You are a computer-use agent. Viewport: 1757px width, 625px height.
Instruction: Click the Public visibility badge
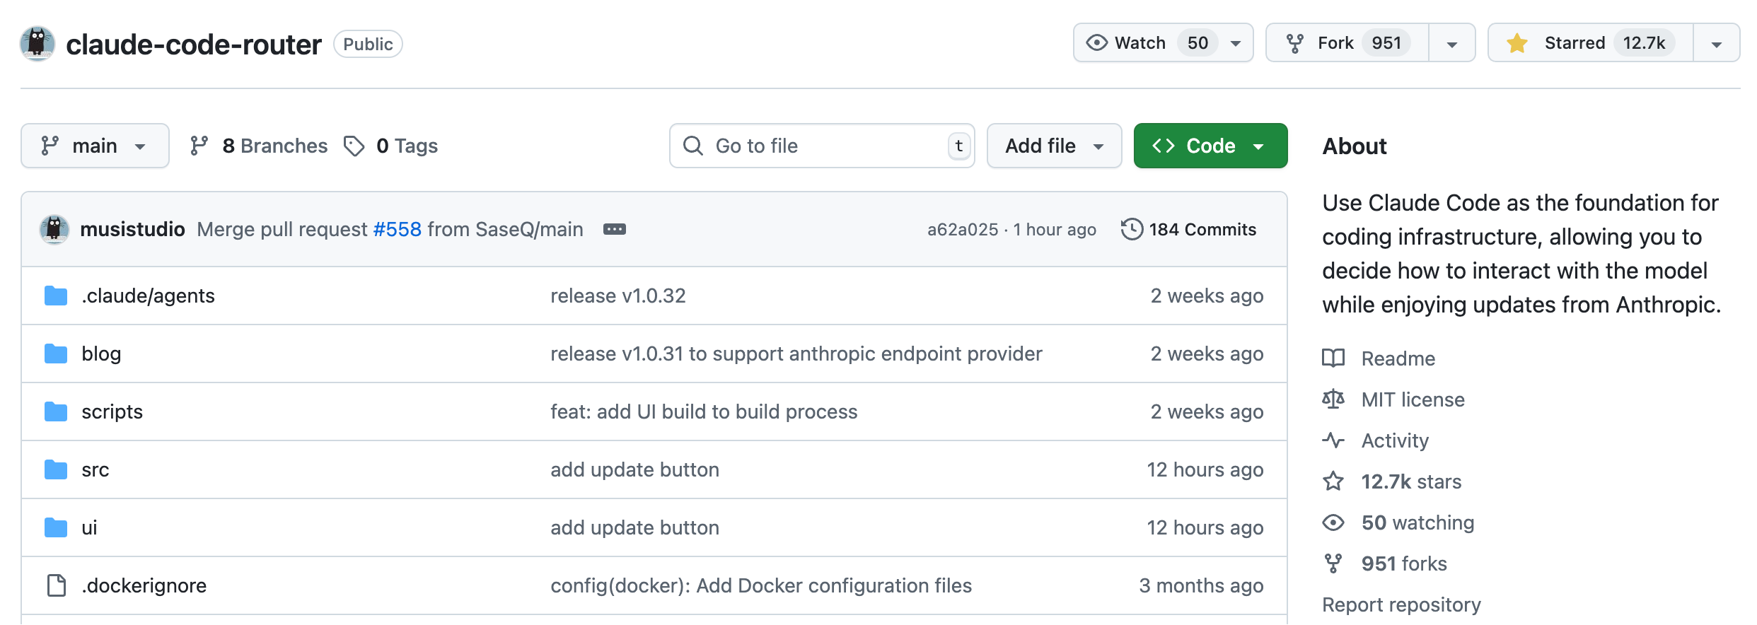click(x=368, y=44)
